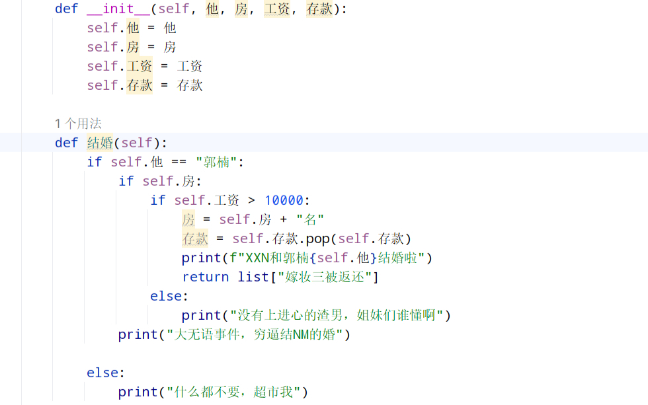Click the 工资 parameter in __init__ signature
648x405 pixels.
click(x=277, y=9)
